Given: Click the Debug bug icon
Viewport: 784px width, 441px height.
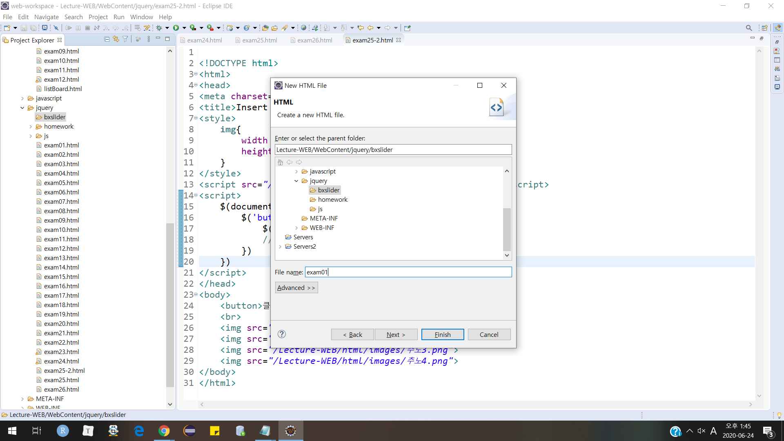Looking at the screenshot, I should [159, 28].
